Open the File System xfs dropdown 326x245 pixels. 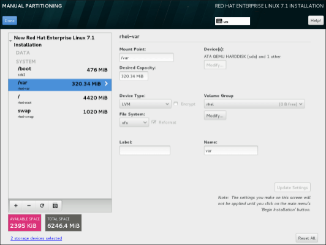tap(134, 123)
